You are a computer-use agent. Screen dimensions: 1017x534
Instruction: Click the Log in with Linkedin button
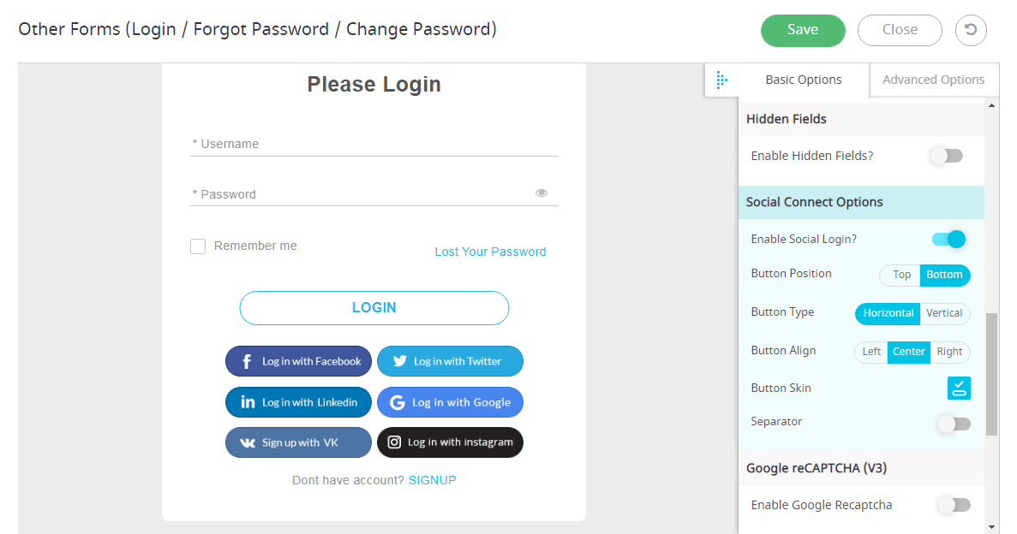[x=298, y=402]
